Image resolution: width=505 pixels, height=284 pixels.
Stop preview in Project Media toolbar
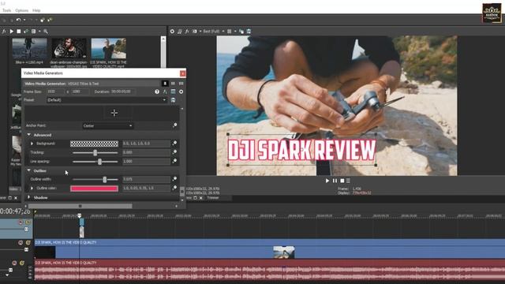click(x=19, y=32)
